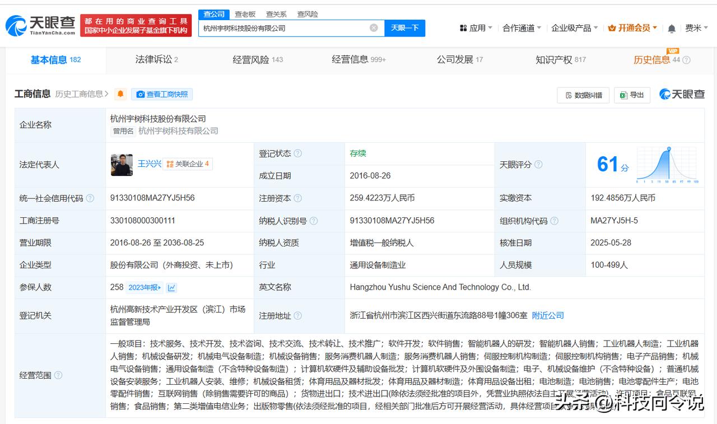
Task: Click the TianYanCha logo at top left
Action: pos(40,25)
